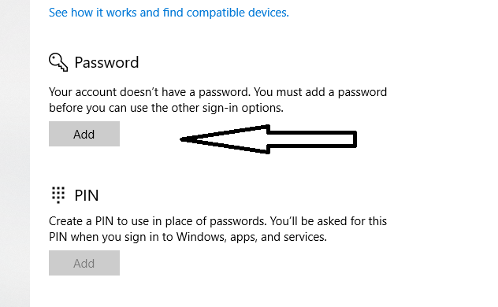Viewport: 498px width, 307px height.
Task: Click the 'PIN when you sign in to Windows' line
Action: [188, 237]
